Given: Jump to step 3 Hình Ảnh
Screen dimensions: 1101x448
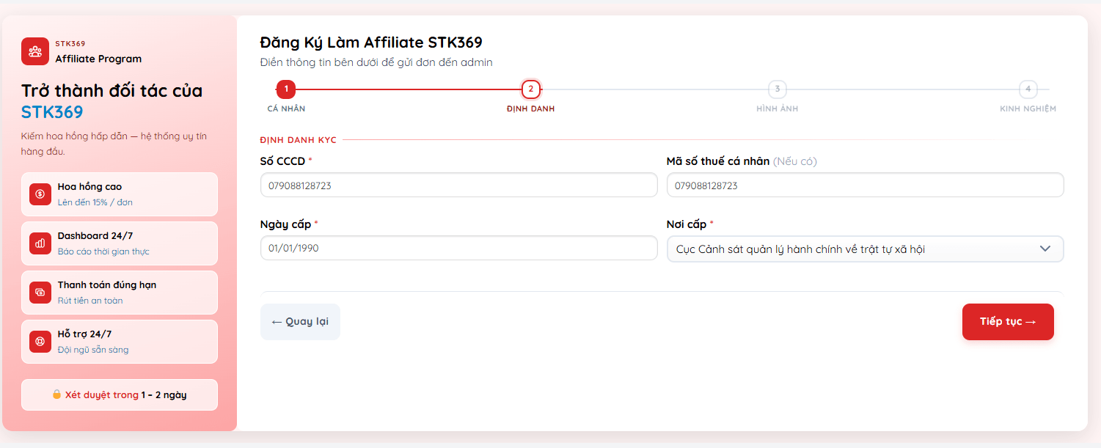Looking at the screenshot, I should [x=777, y=90].
